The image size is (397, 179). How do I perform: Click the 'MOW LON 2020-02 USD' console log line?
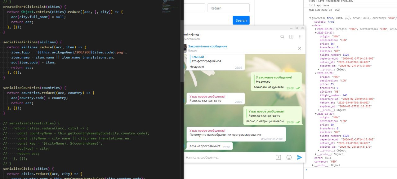tap(324, 10)
